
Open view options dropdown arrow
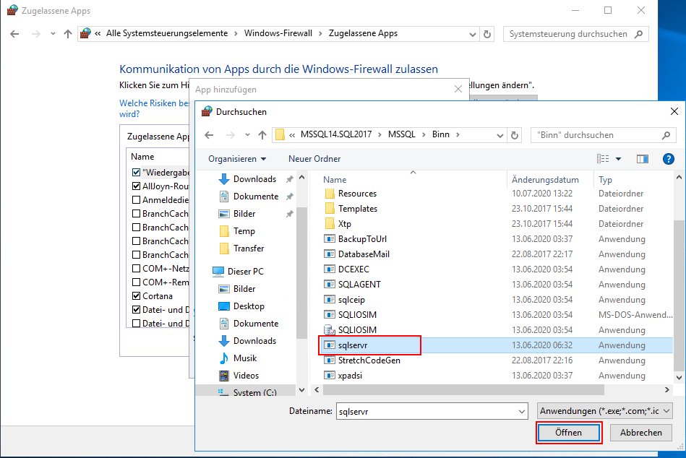tap(618, 159)
